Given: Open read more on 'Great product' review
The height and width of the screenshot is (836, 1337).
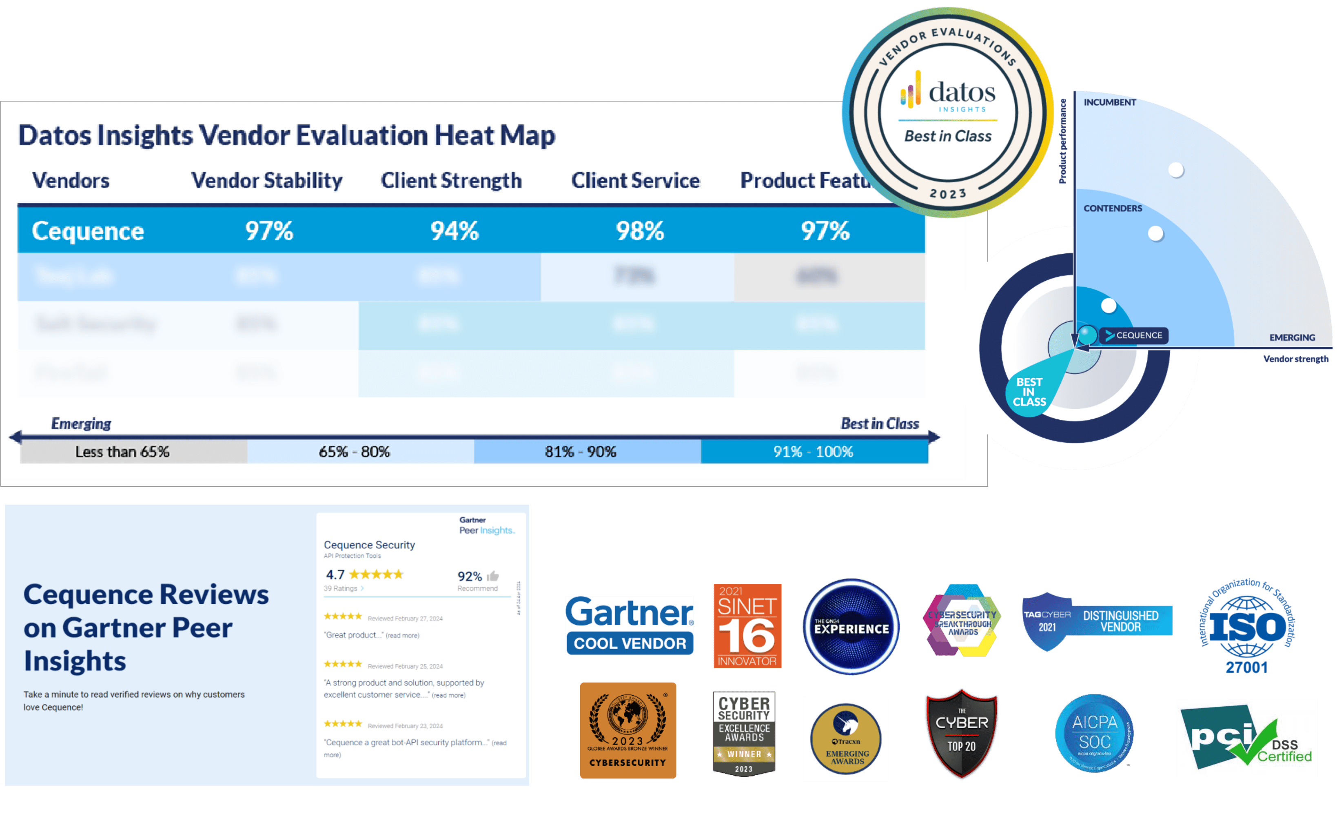Looking at the screenshot, I should tap(403, 635).
